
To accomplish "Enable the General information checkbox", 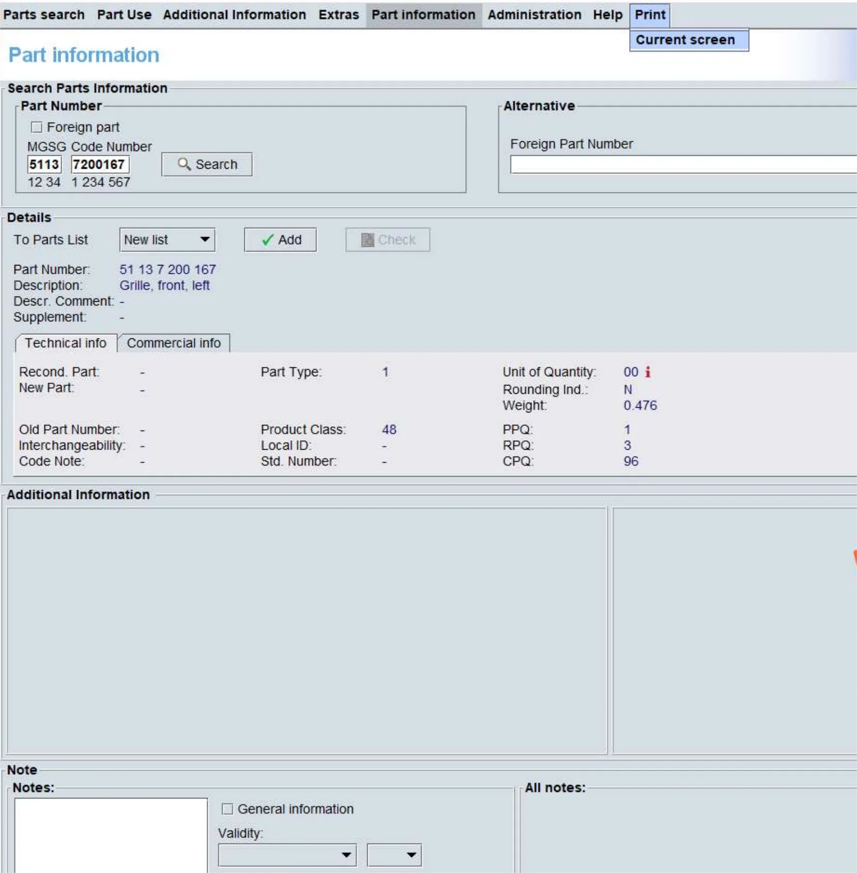I will coord(227,809).
